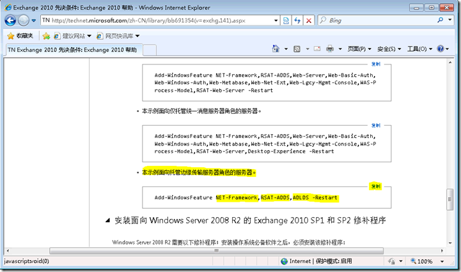Click the search magnifier icon
461x272 pixels.
click(440, 20)
